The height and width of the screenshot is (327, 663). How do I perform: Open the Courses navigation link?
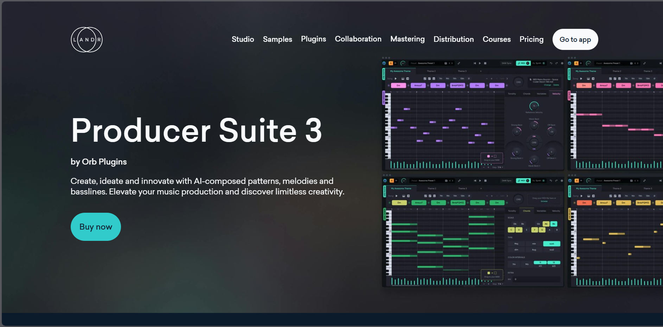pyautogui.click(x=497, y=39)
